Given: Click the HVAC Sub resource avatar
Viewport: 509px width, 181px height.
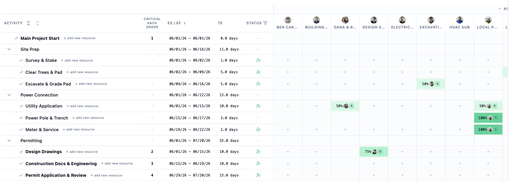Looking at the screenshot, I should (x=459, y=20).
